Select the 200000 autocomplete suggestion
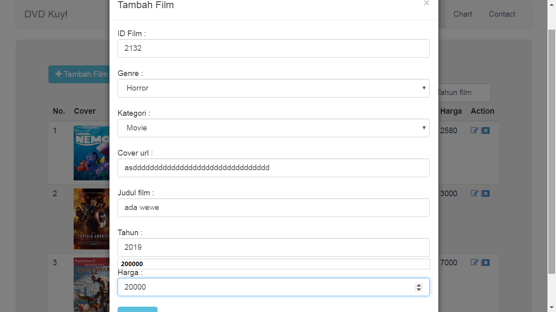 [x=274, y=264]
